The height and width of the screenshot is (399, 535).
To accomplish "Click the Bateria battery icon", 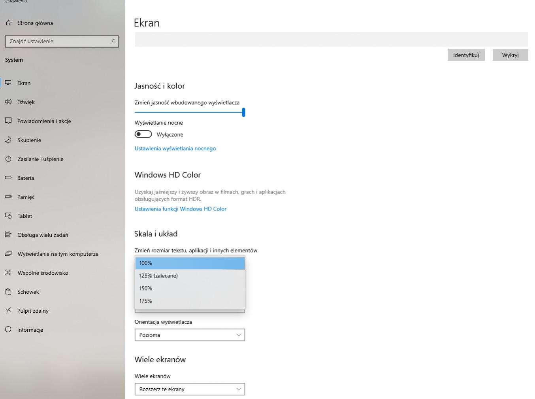I will tap(8, 178).
